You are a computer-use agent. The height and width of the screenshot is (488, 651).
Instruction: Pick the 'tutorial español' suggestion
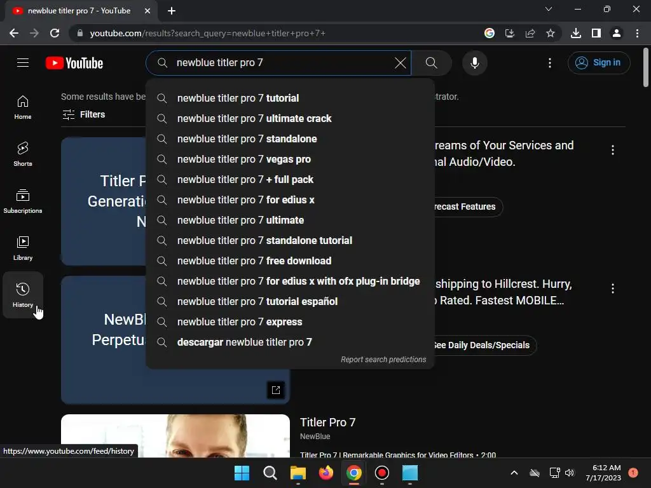coord(290,302)
